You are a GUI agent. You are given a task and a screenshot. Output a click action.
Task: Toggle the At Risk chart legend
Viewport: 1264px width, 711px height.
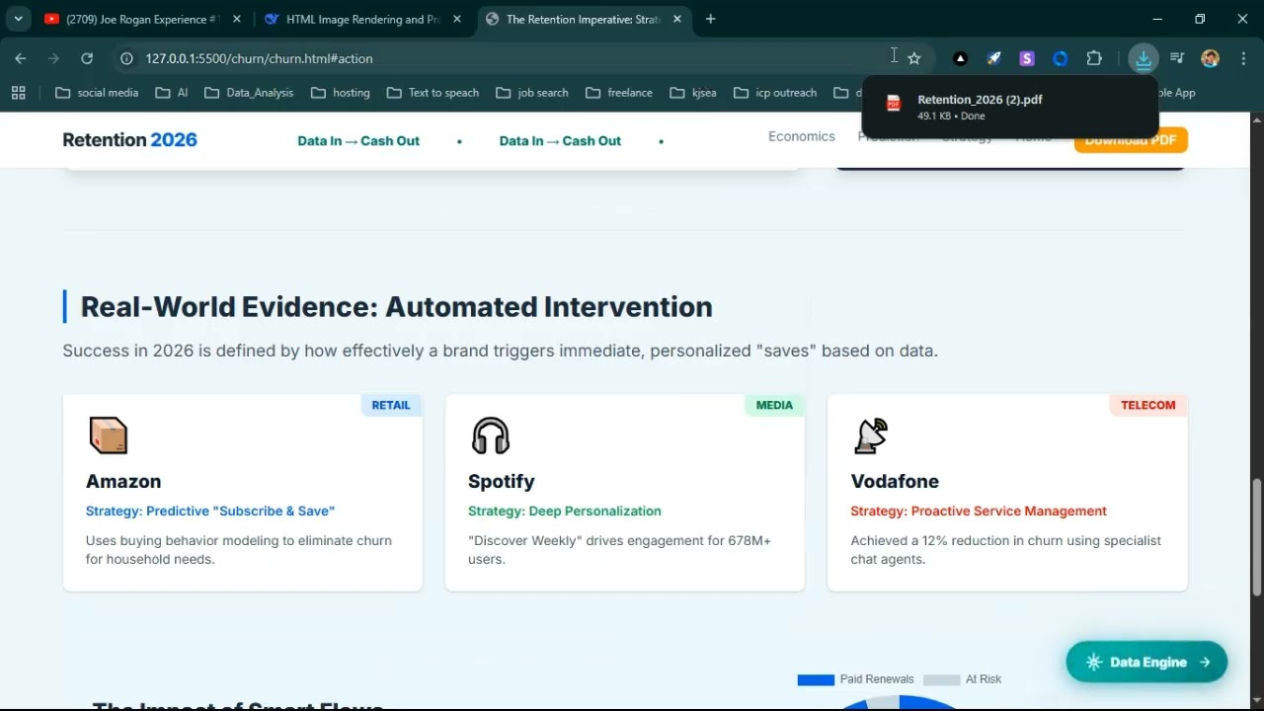[x=963, y=679]
